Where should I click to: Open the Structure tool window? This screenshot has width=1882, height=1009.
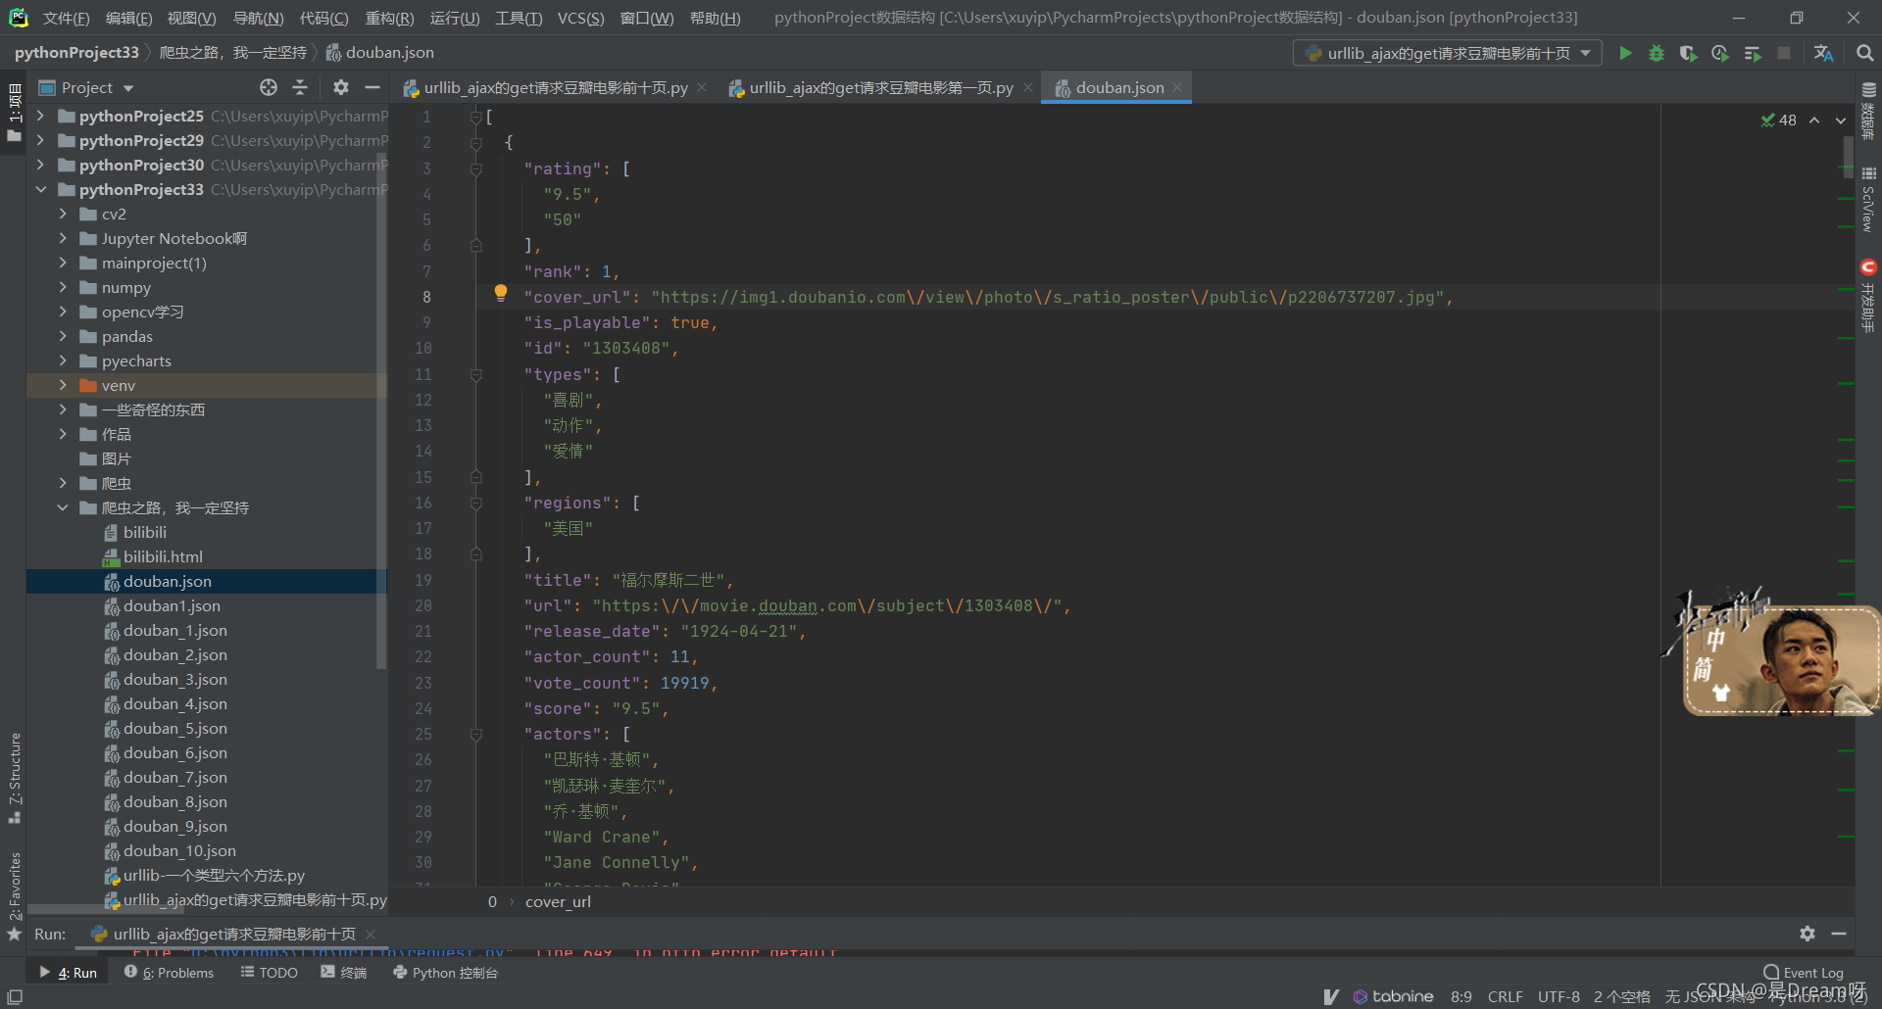pyautogui.click(x=15, y=778)
